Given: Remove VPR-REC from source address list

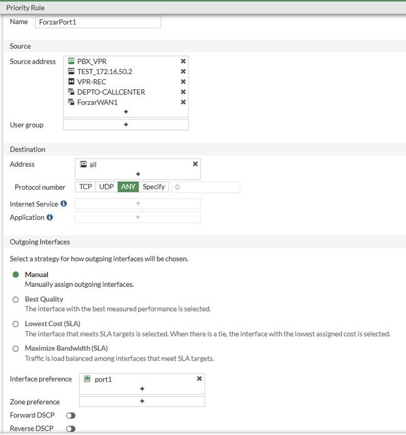Looking at the screenshot, I should pos(183,82).
